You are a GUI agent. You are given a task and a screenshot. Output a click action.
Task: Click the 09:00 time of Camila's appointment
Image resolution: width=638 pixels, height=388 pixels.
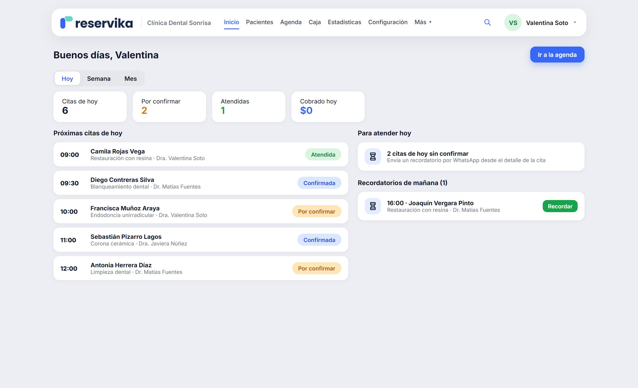70,155
